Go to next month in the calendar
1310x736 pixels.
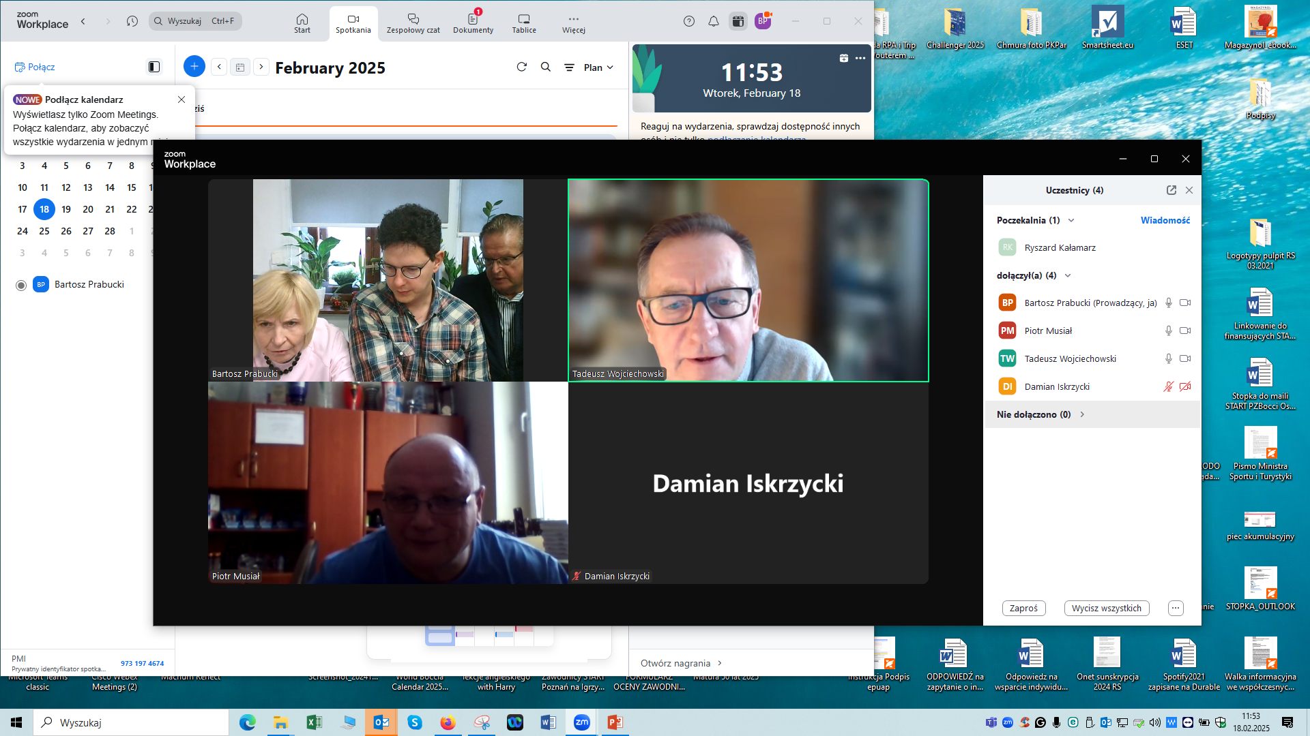click(261, 67)
